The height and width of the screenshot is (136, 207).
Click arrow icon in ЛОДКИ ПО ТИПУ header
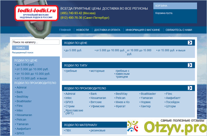190,65
